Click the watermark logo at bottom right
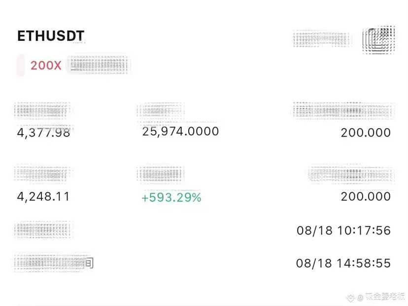 click(351, 298)
